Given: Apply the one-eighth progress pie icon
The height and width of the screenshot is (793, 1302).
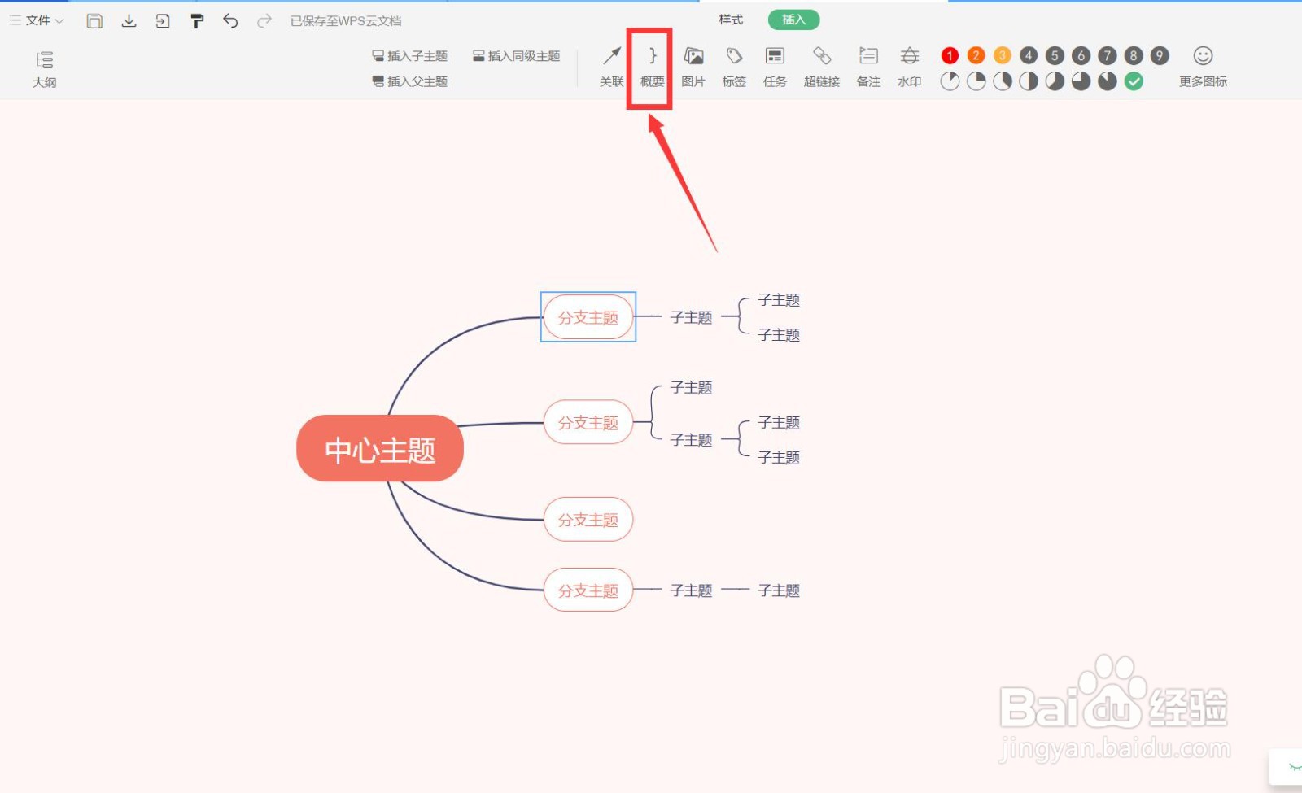Looking at the screenshot, I should click(950, 81).
